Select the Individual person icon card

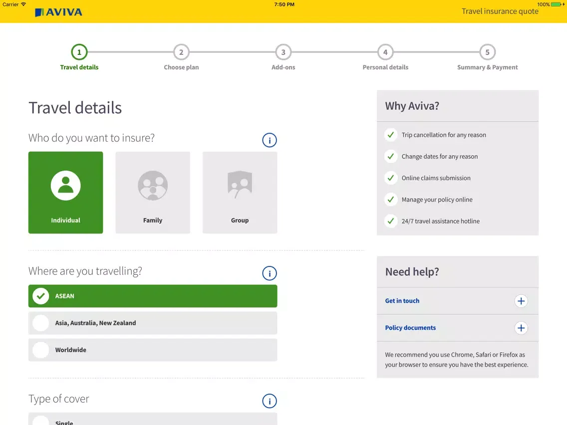pyautogui.click(x=65, y=192)
